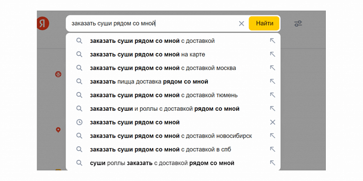Fill query arrow for 'с доставкой москва' suggestion
The image size is (363, 181).
(x=273, y=68)
